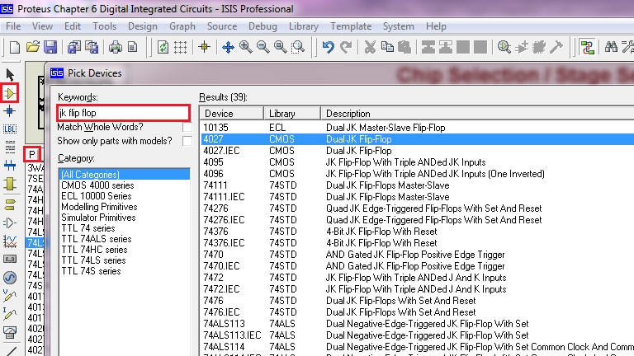Choose TTL 74LS series category
The image size is (634, 356).
click(x=93, y=260)
